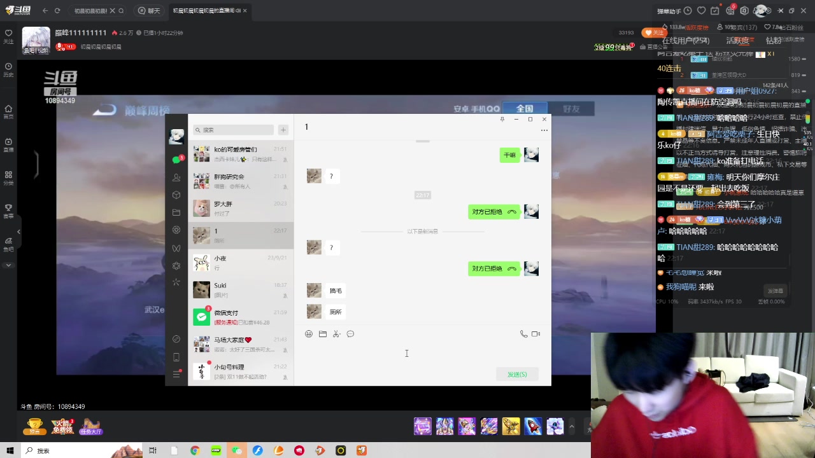Open 分类 categories in Douyu sidebar
Image resolution: width=815 pixels, height=458 pixels.
click(x=8, y=178)
